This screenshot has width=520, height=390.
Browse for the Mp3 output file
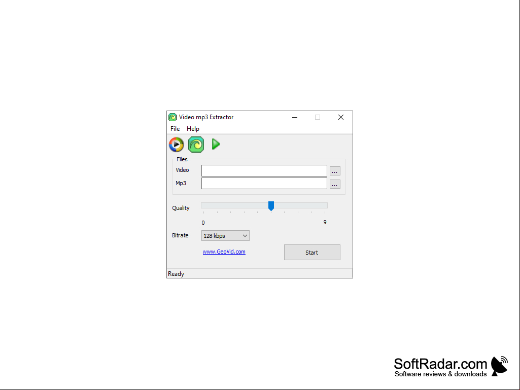[335, 184]
